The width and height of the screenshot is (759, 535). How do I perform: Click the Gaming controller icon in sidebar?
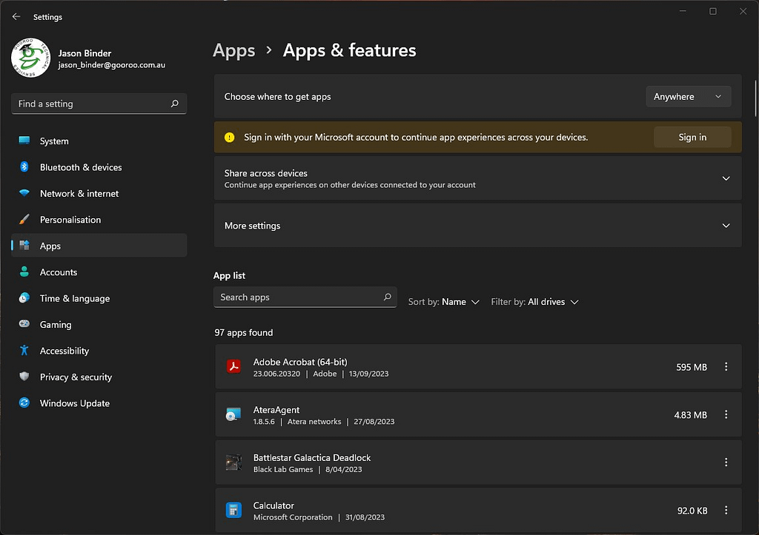click(23, 324)
